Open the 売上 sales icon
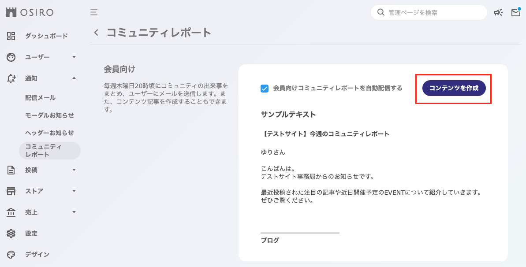526x267 pixels. tap(11, 212)
